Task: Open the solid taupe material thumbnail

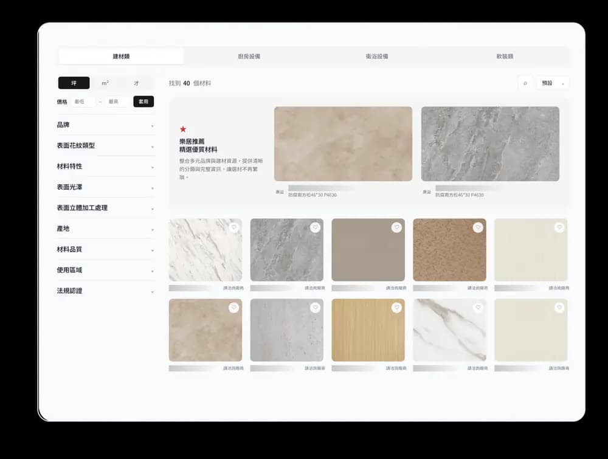Action: 368,250
